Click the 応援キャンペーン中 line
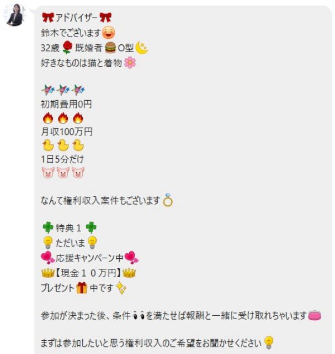 pos(89,258)
